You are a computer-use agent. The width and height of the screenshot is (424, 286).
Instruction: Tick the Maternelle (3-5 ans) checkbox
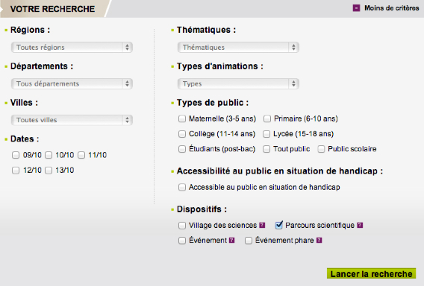182,118
